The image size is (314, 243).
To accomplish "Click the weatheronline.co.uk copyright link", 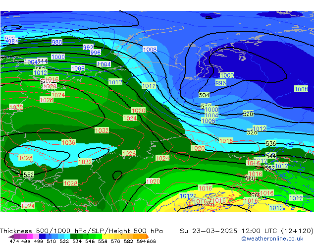I will (x=272, y=239).
